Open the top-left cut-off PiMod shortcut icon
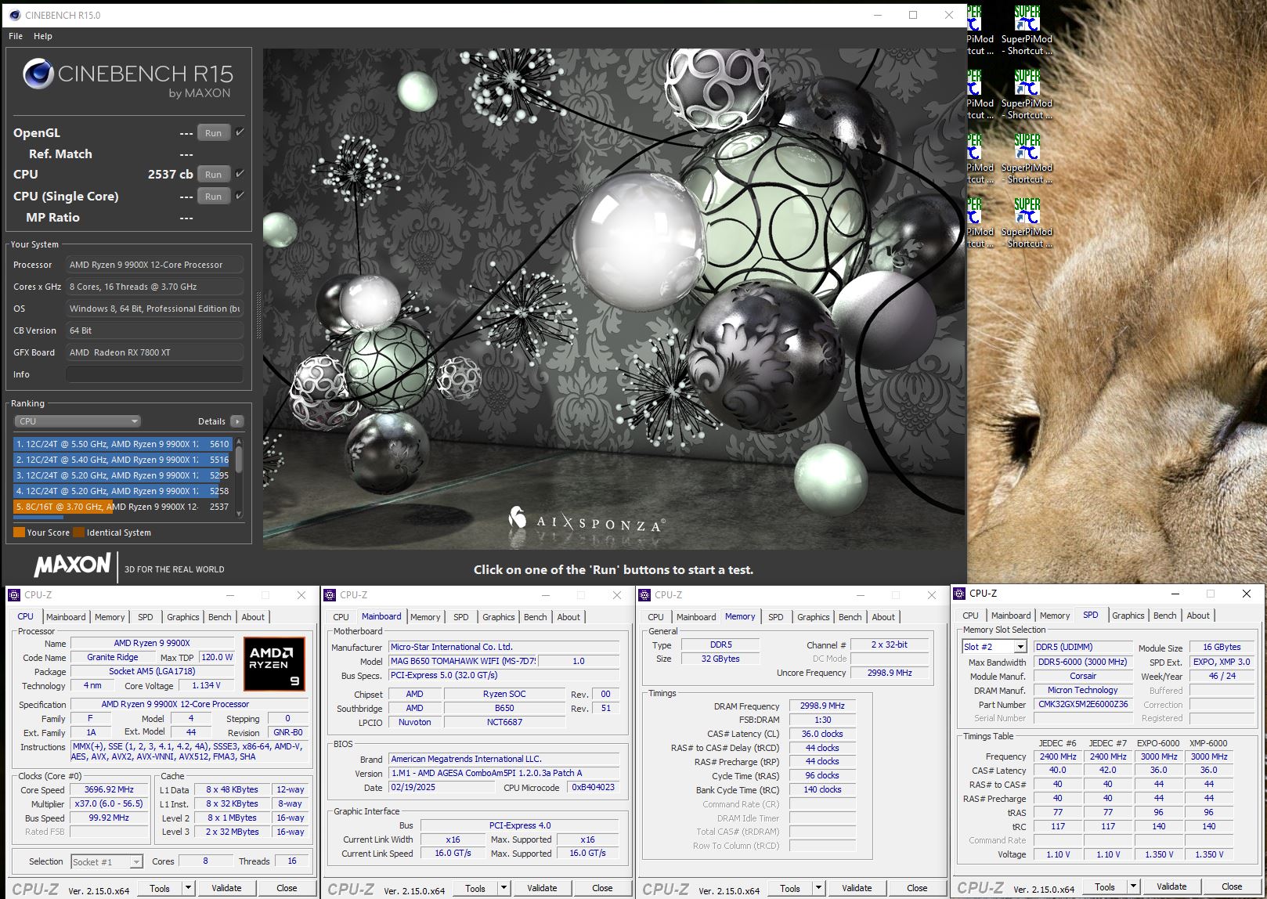Screen dimensions: 1267x899 click(980, 31)
